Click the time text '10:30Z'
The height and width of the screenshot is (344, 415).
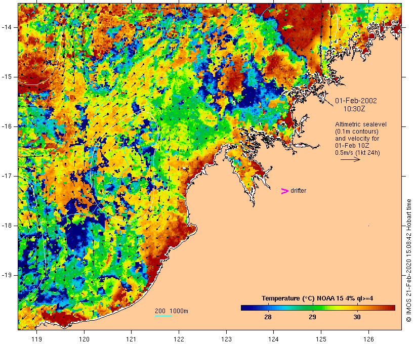[354, 109]
